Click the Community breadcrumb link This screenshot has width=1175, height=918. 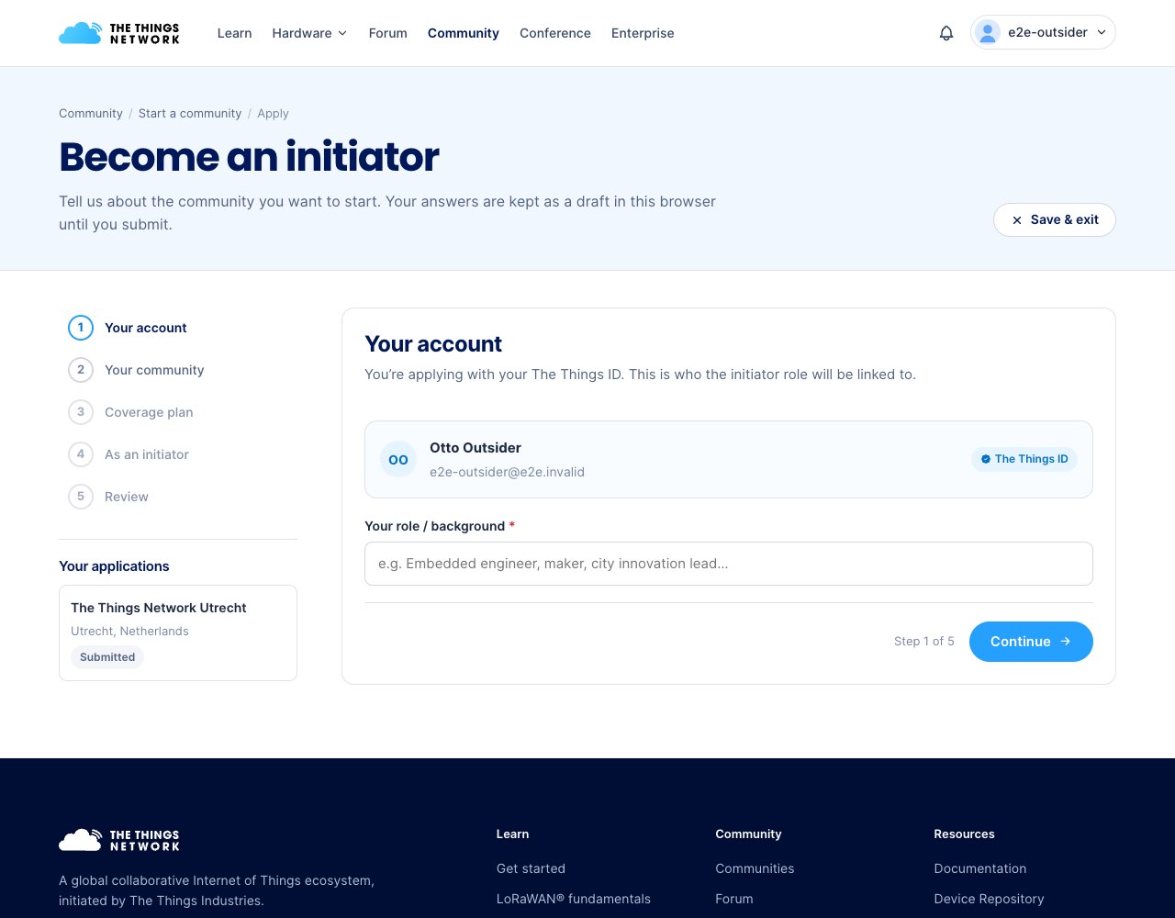91,114
